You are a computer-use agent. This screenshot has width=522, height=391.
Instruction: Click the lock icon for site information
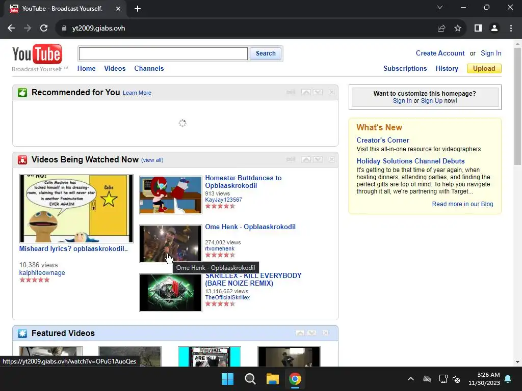coord(64,29)
